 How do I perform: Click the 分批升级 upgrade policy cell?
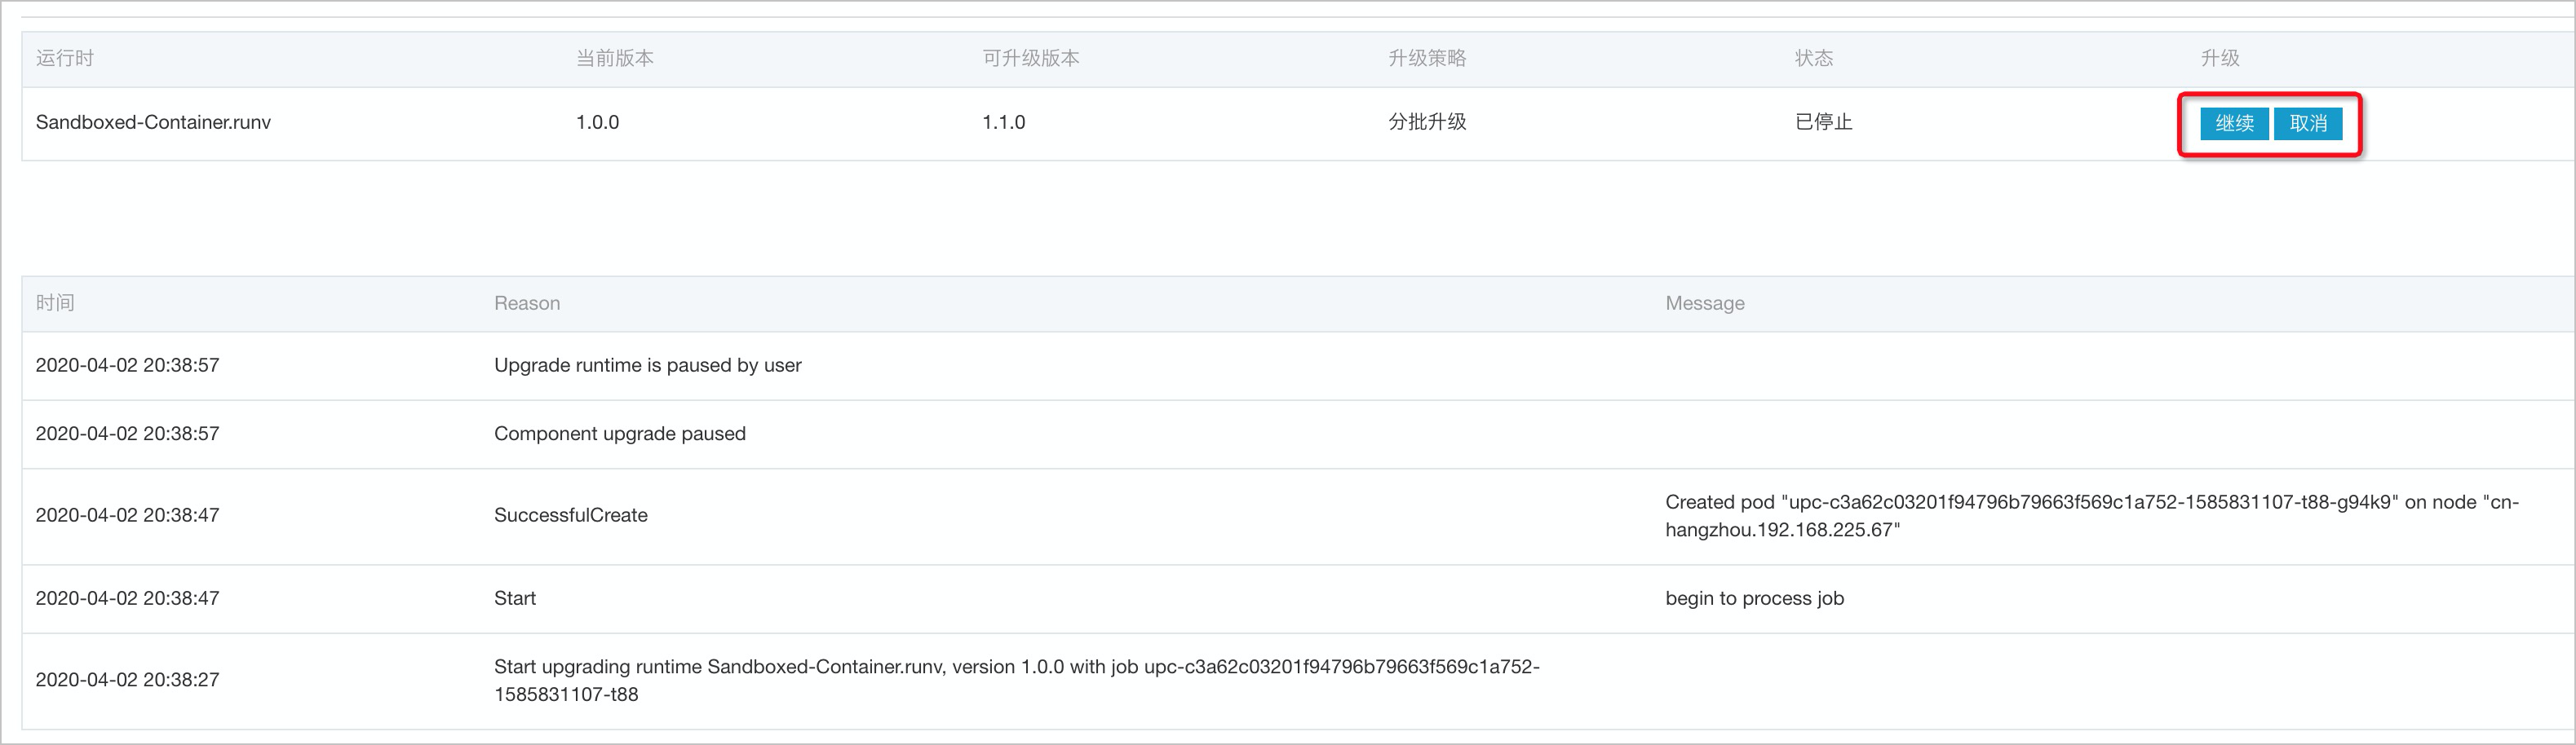coord(1427,121)
